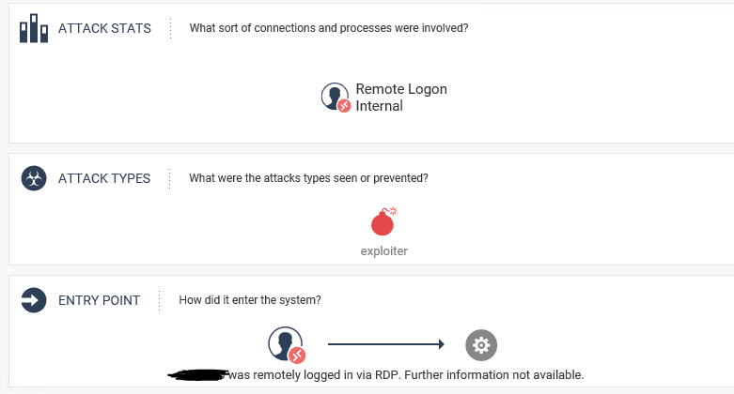
Task: Click the gray gear process icon
Action: tap(481, 345)
